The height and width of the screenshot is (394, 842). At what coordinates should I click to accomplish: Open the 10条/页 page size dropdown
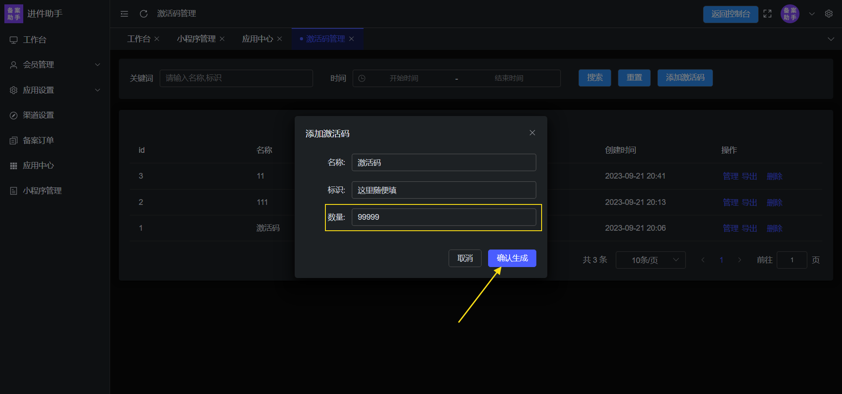pos(650,260)
